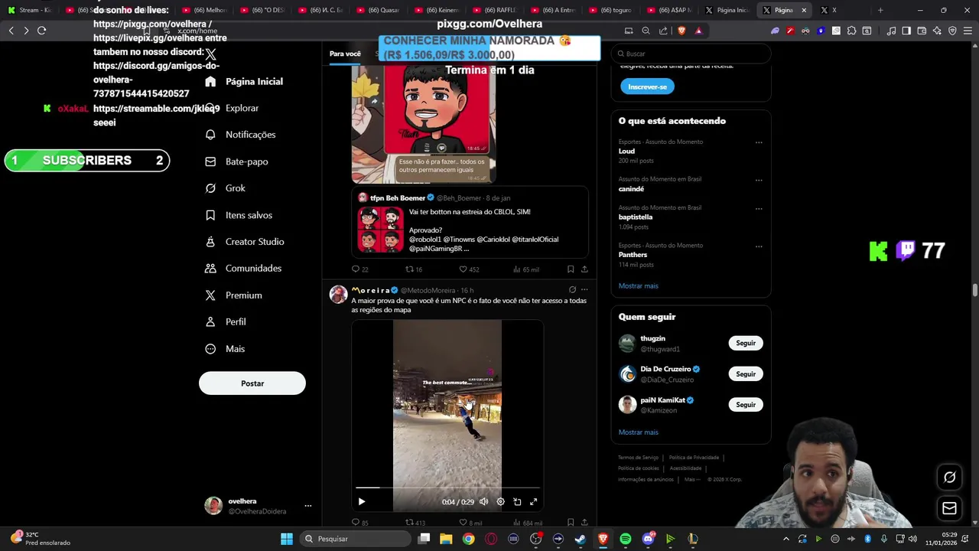Toggle the browser sidebar panel
Screen dimensions: 979x551
click(x=906, y=31)
